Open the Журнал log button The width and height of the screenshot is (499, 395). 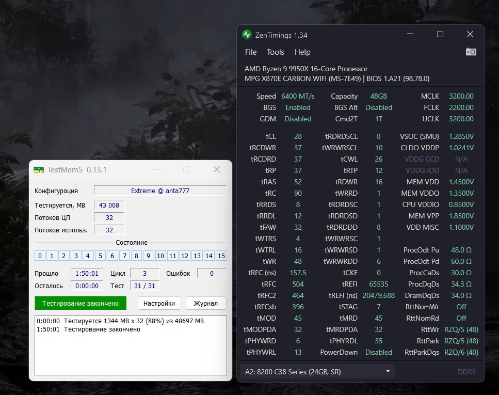(x=206, y=303)
